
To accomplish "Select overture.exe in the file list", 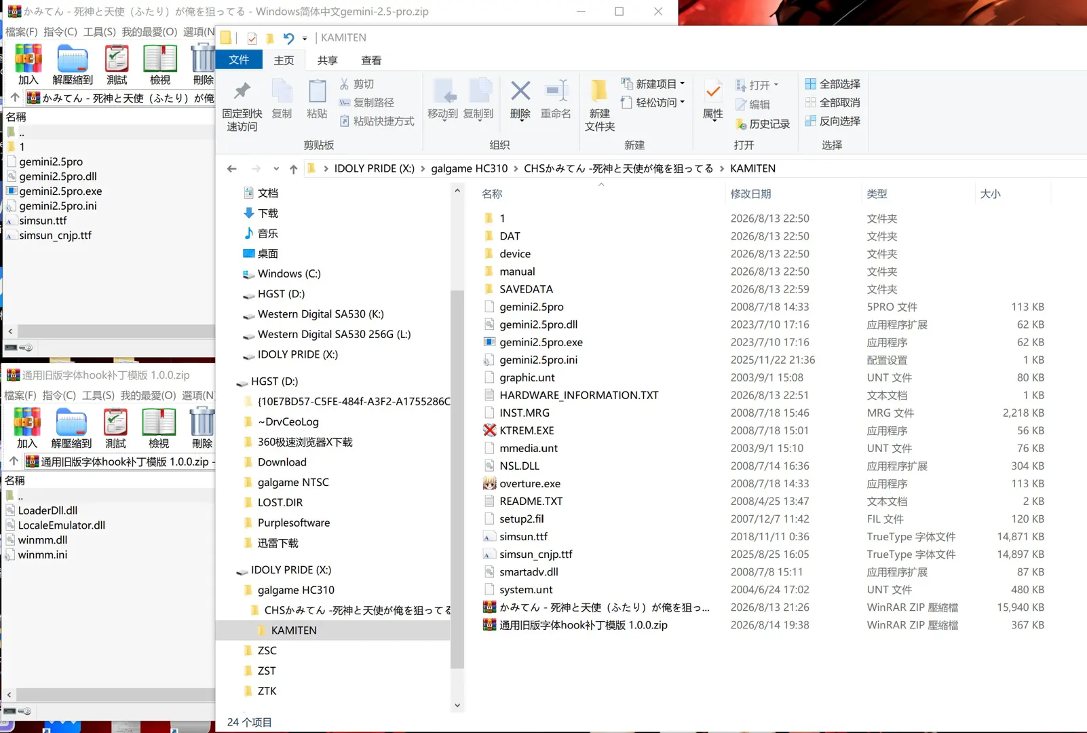I will click(x=530, y=483).
